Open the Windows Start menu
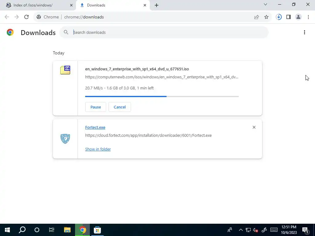Image resolution: width=315 pixels, height=236 pixels. click(7, 230)
